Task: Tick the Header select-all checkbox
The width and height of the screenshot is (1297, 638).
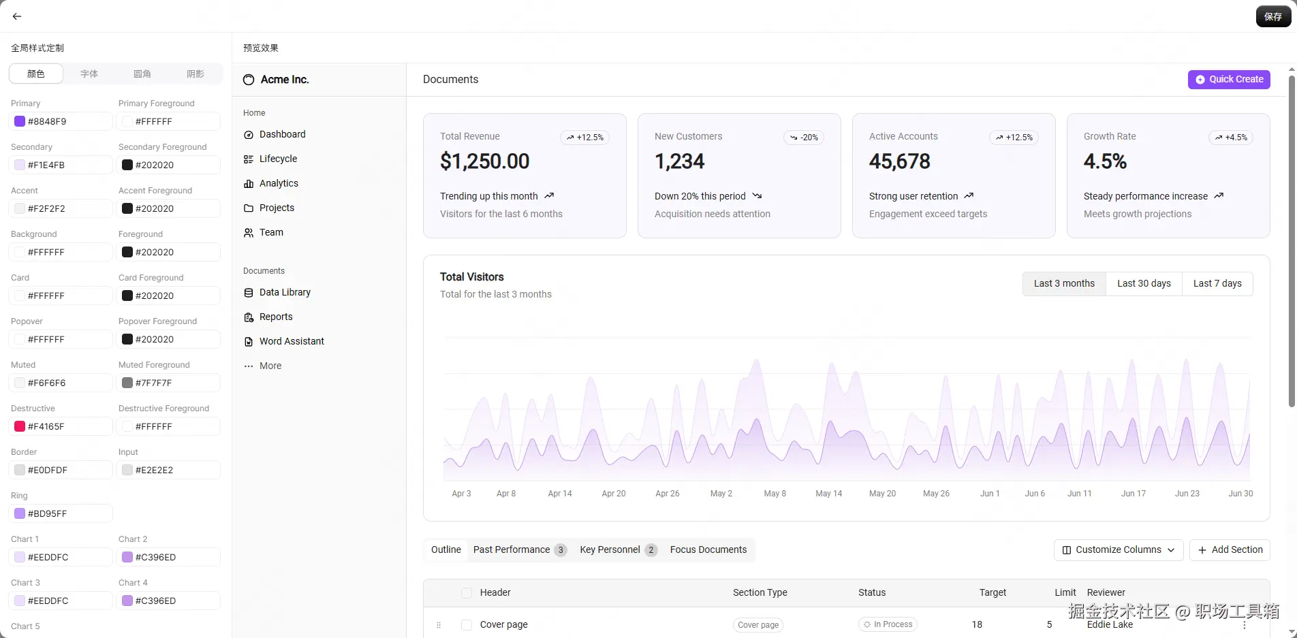Action: (x=467, y=593)
